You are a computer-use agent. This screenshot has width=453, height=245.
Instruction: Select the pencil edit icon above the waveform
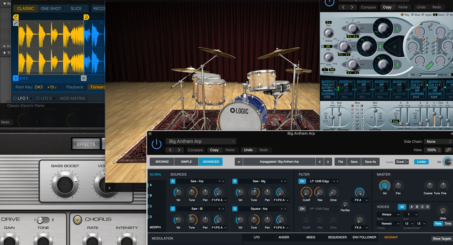point(16,23)
